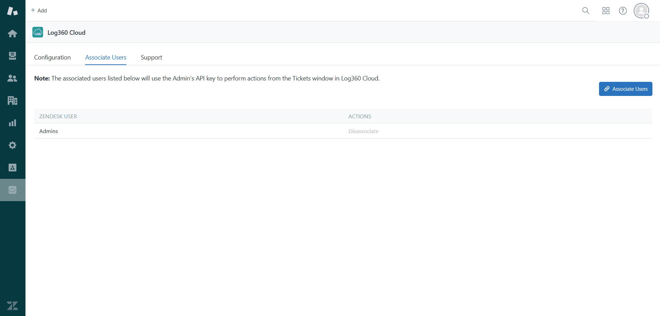The height and width of the screenshot is (316, 660).
Task: Click the ACTIONS column header
Action: click(360, 116)
